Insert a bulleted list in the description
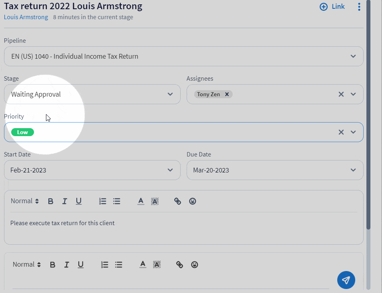 click(116, 201)
